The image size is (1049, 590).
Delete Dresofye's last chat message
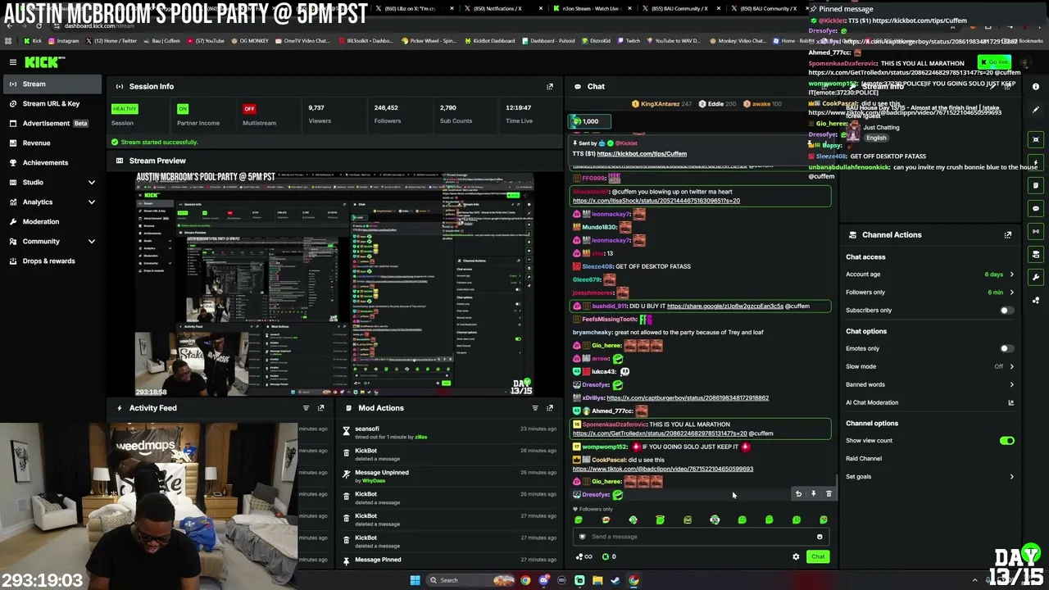(829, 494)
